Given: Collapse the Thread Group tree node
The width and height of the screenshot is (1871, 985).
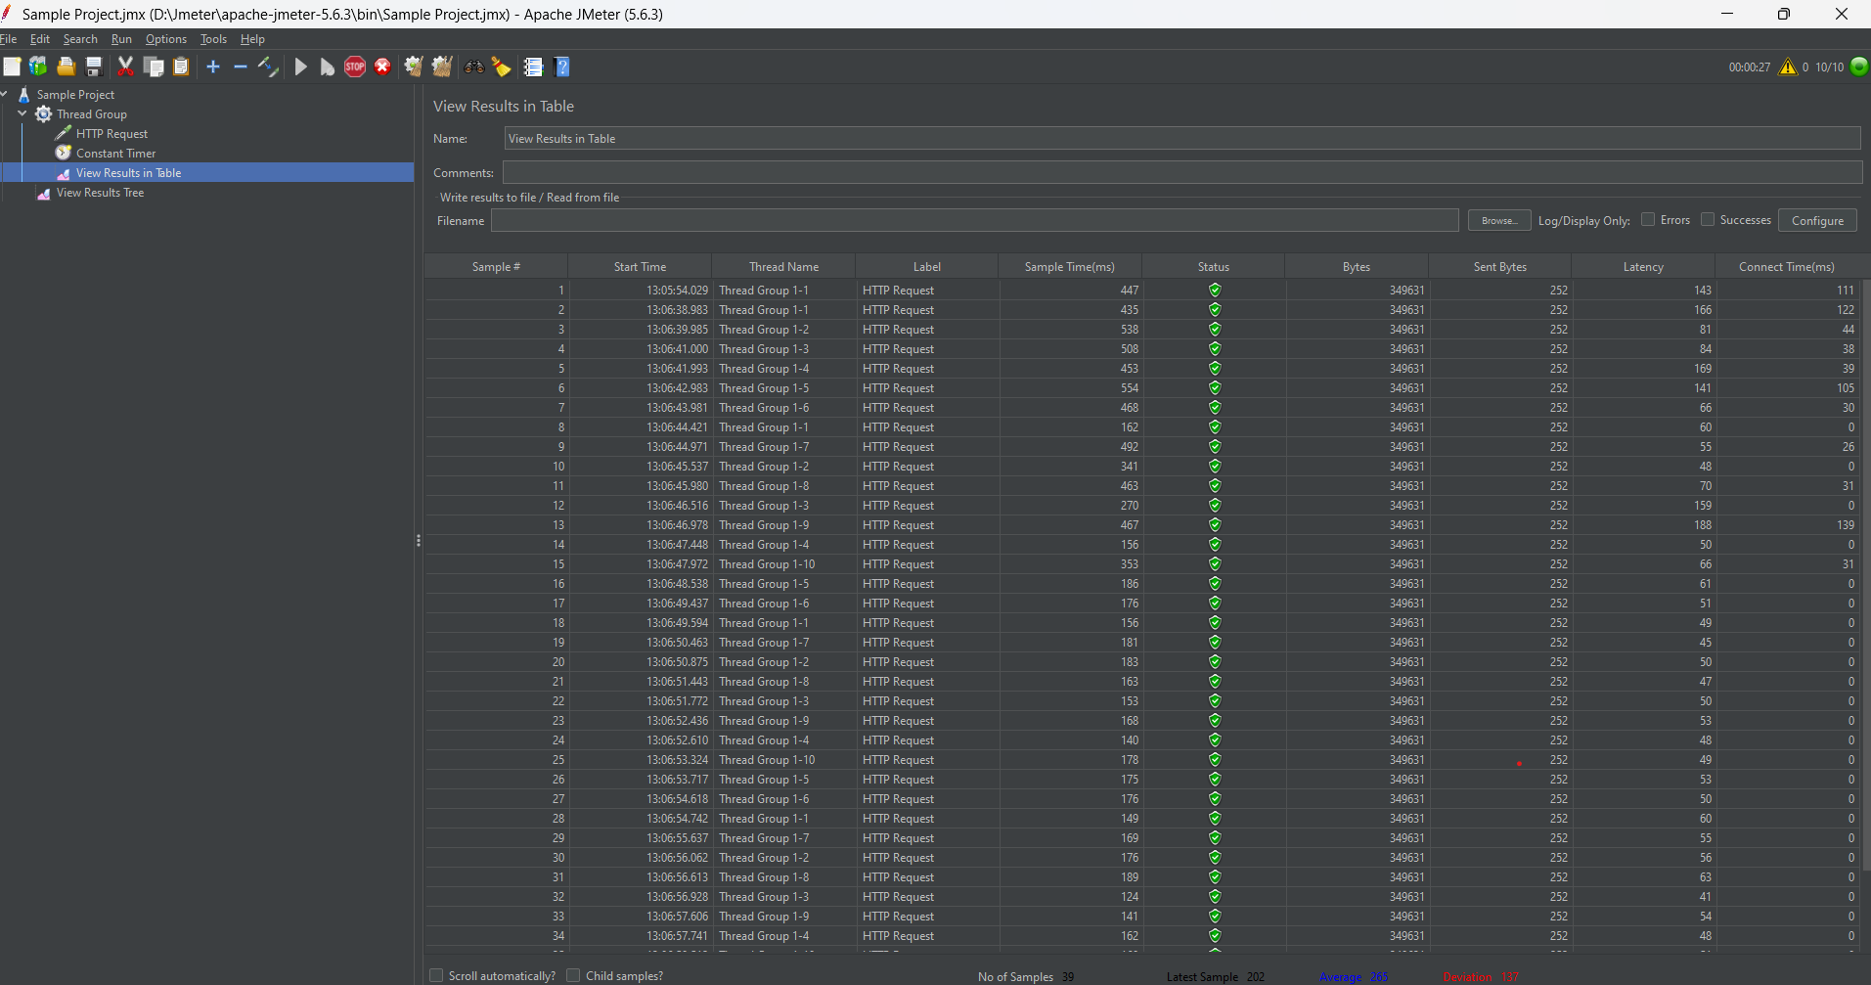Looking at the screenshot, I should (x=22, y=114).
